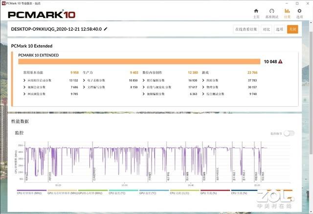Click the 10:00 time label on graph axis
The width and height of the screenshot is (313, 214).
(x=124, y=185)
